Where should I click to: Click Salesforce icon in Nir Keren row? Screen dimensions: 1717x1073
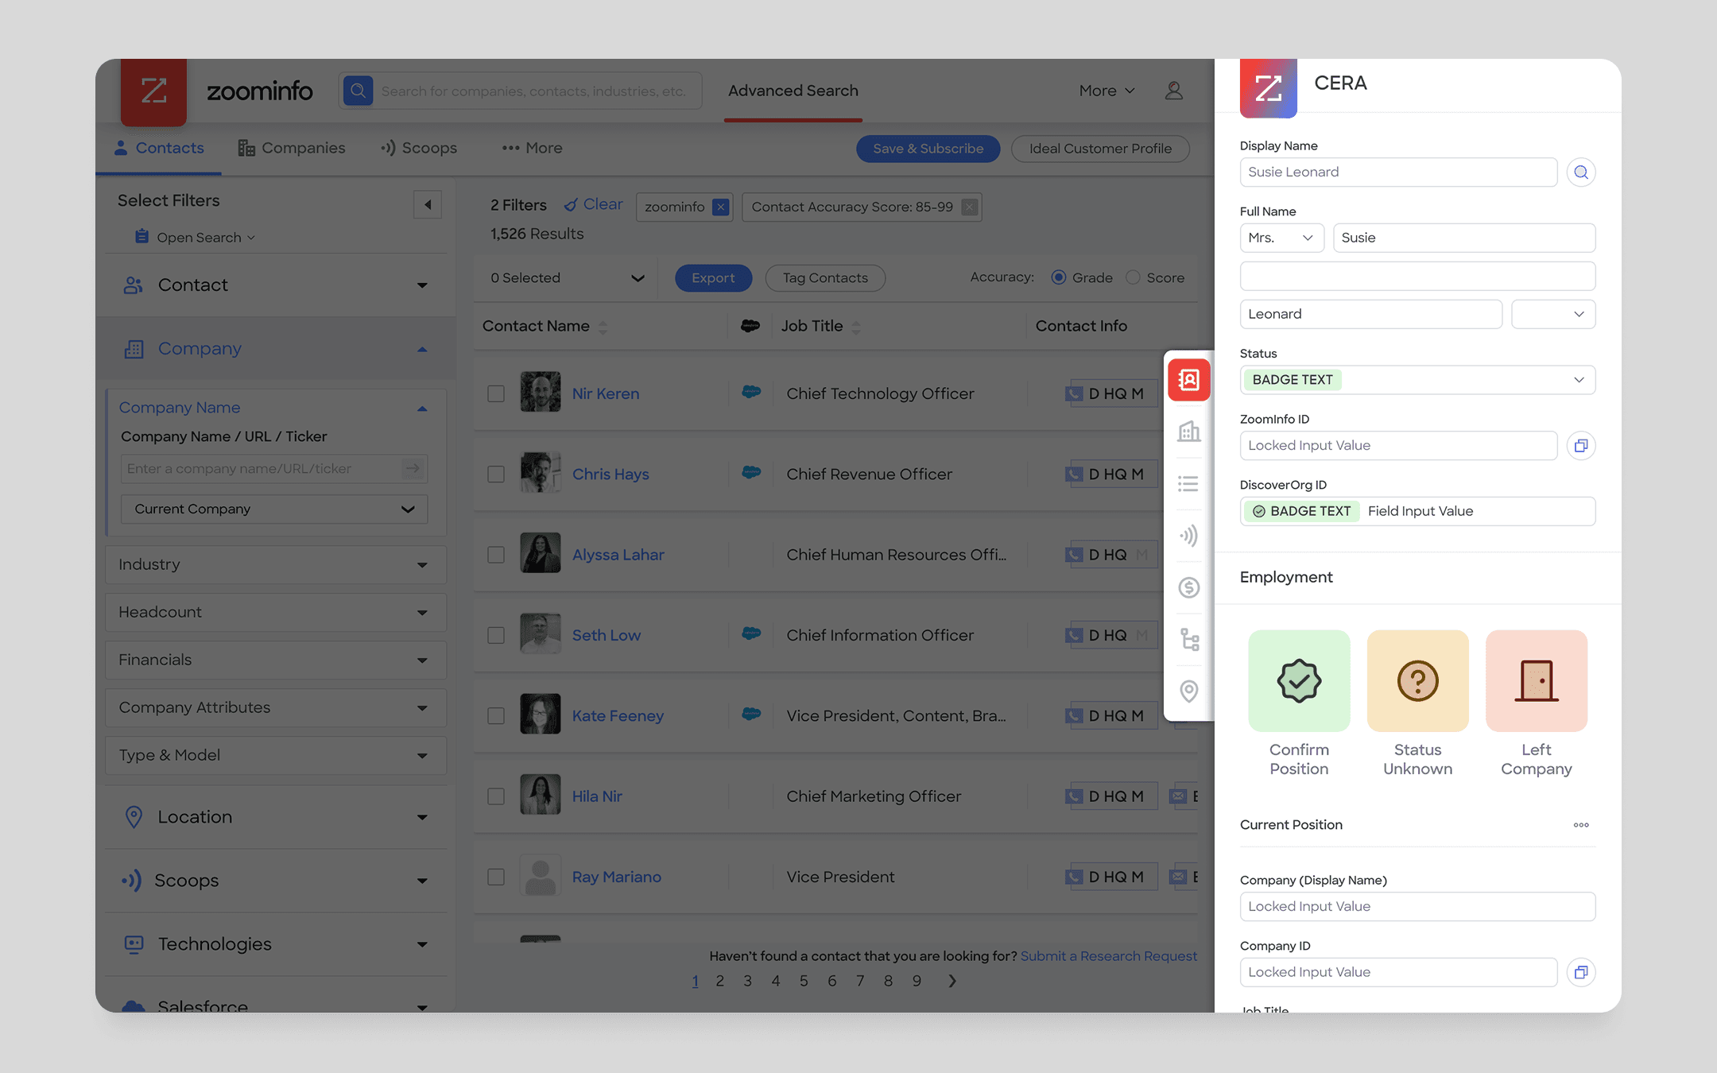click(x=751, y=392)
